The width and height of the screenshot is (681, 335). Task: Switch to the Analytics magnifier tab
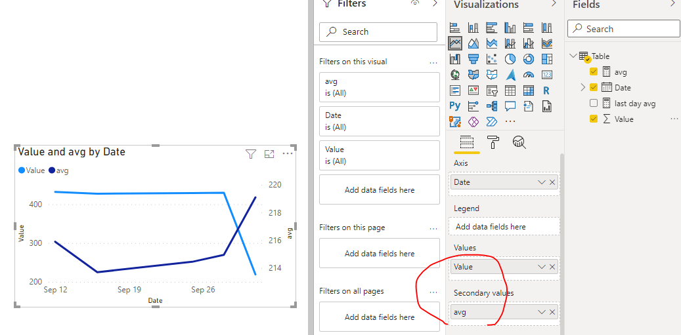519,142
